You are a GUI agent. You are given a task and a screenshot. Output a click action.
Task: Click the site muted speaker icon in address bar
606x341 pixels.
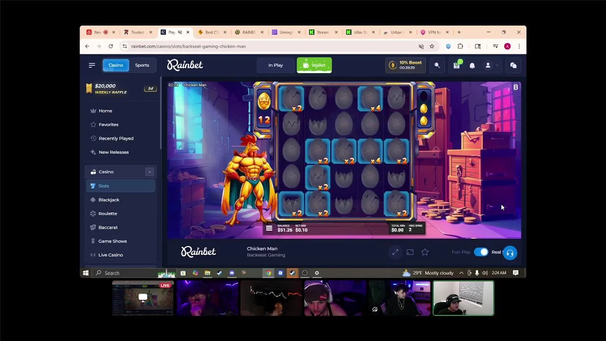tap(421, 46)
